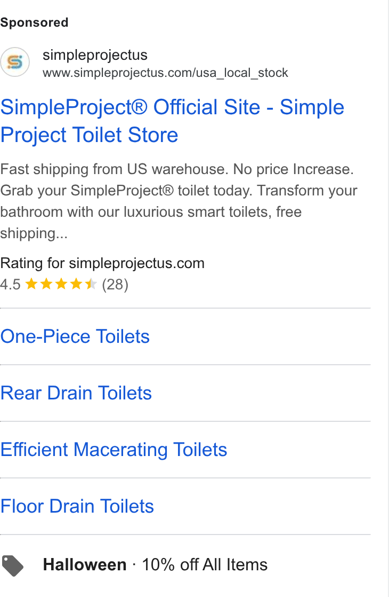The height and width of the screenshot is (597, 389).
Task: Click the half-filled fifth rating star
Action: pyautogui.click(x=91, y=284)
